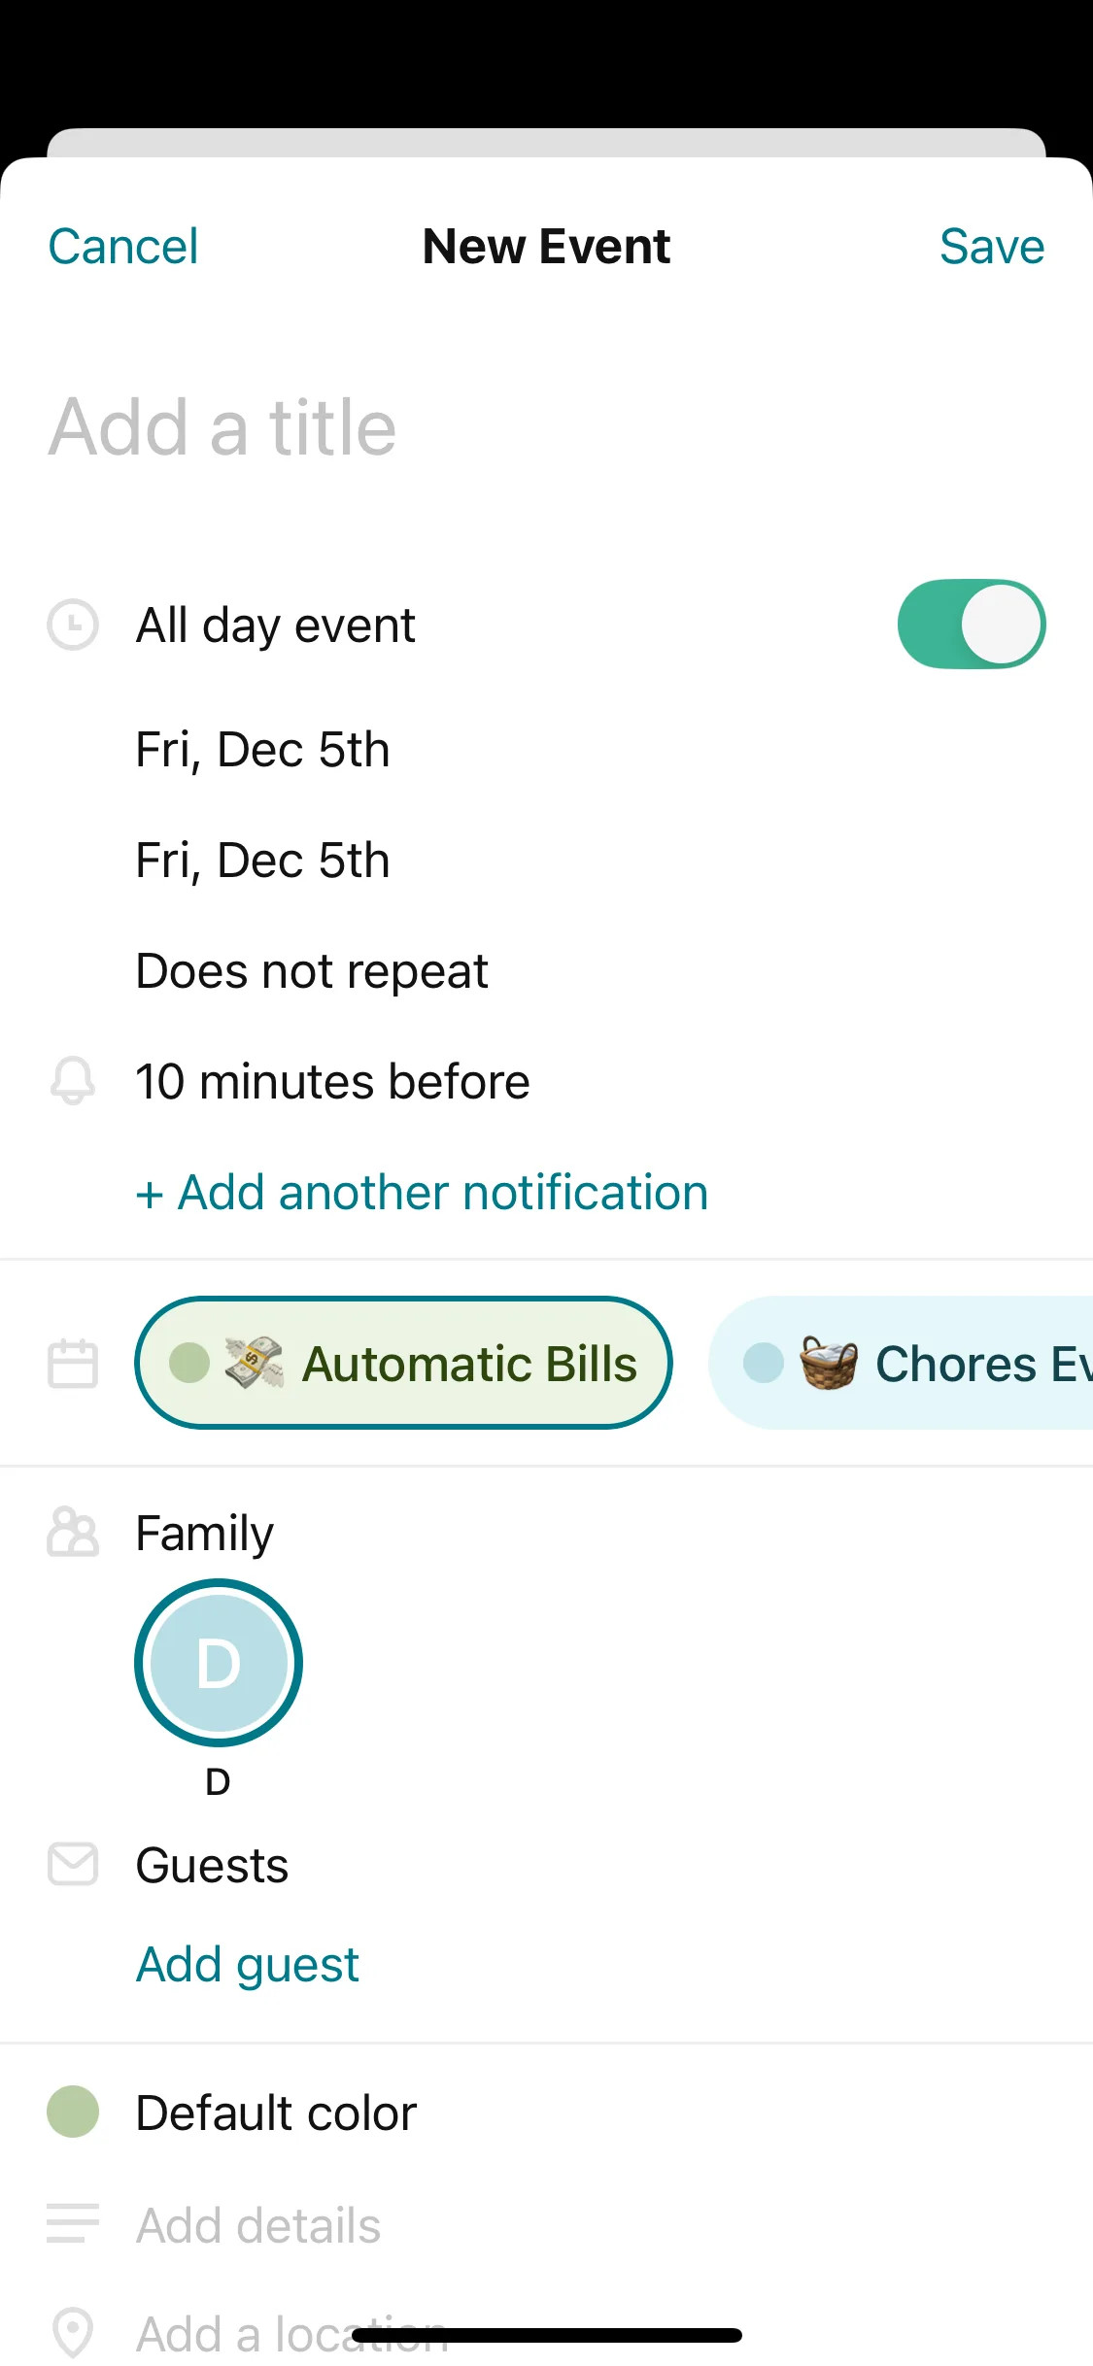The width and height of the screenshot is (1093, 2366).
Task: Cancel the new event
Action: [123, 247]
